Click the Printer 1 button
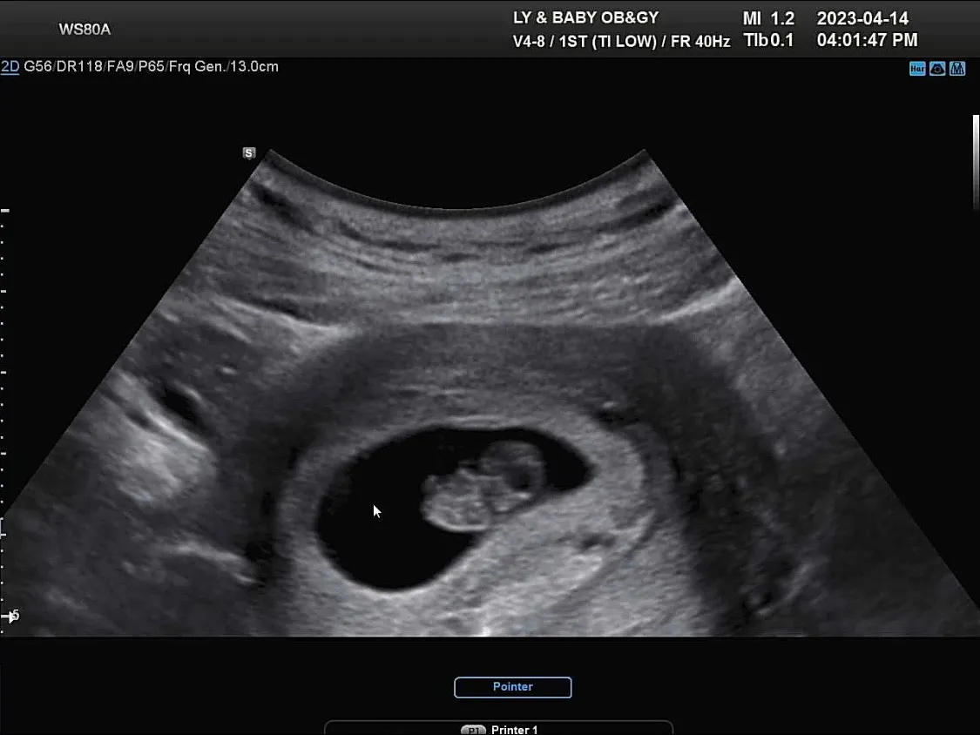The height and width of the screenshot is (735, 980). [x=499, y=728]
